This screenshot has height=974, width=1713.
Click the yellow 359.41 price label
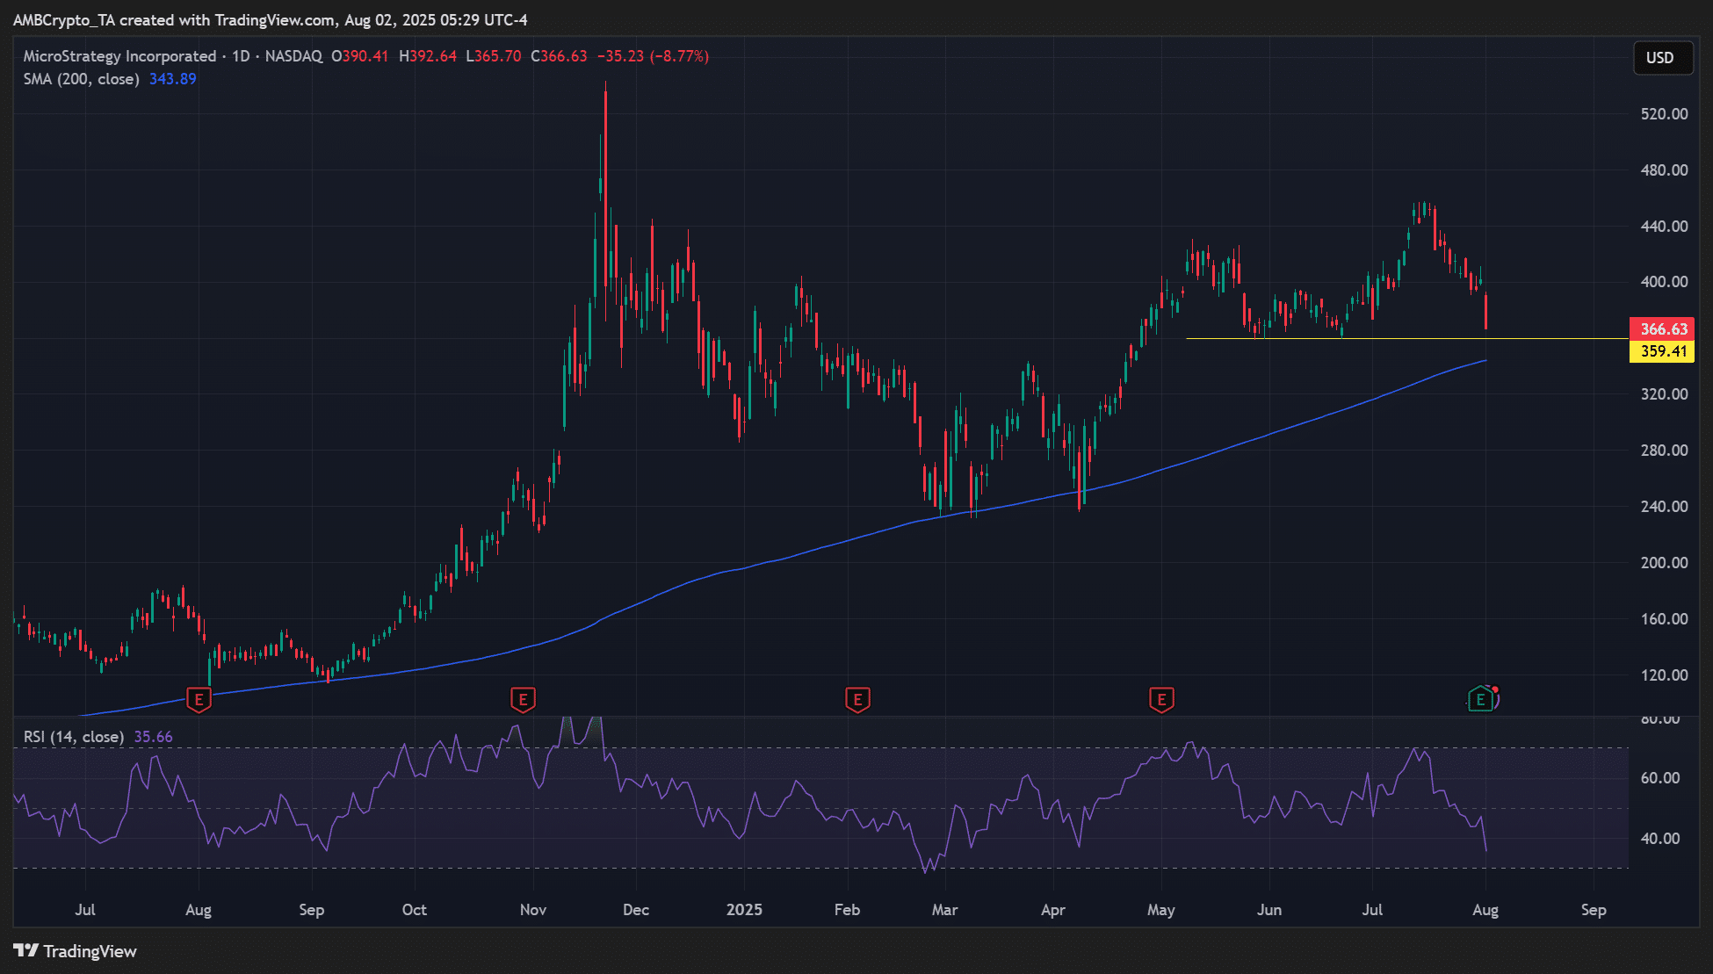point(1663,351)
